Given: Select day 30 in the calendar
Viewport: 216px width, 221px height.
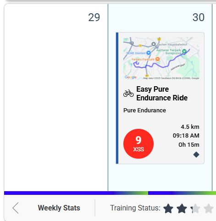Looking at the screenshot, I should coord(198,17).
